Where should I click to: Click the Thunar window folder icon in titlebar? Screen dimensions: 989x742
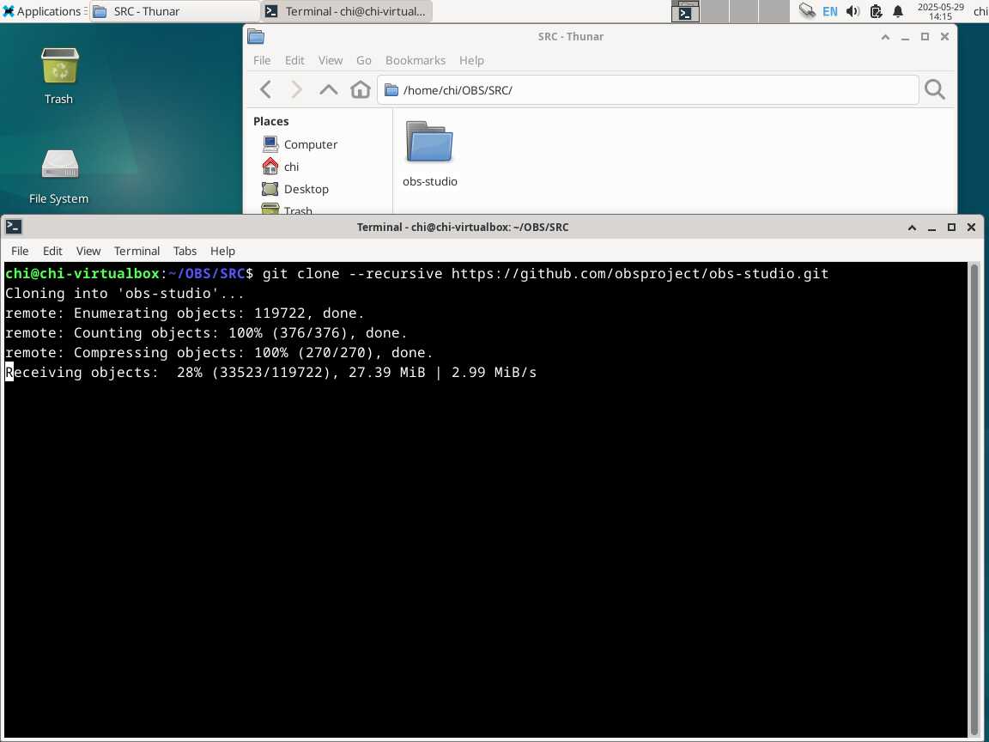pos(256,37)
